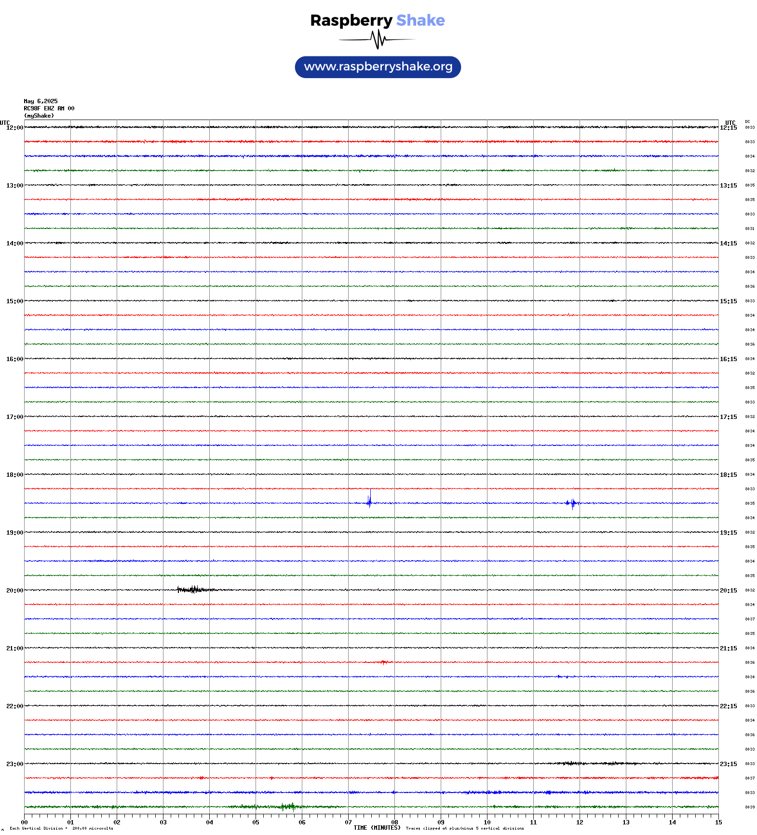Click the DC value 8031 in right column
Screen dimensions: 757x835
pos(750,229)
